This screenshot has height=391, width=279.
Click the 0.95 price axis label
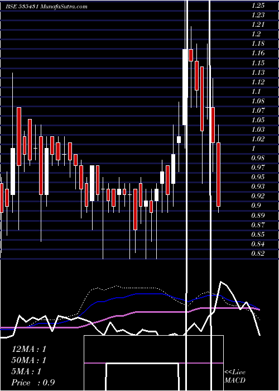[258, 177]
